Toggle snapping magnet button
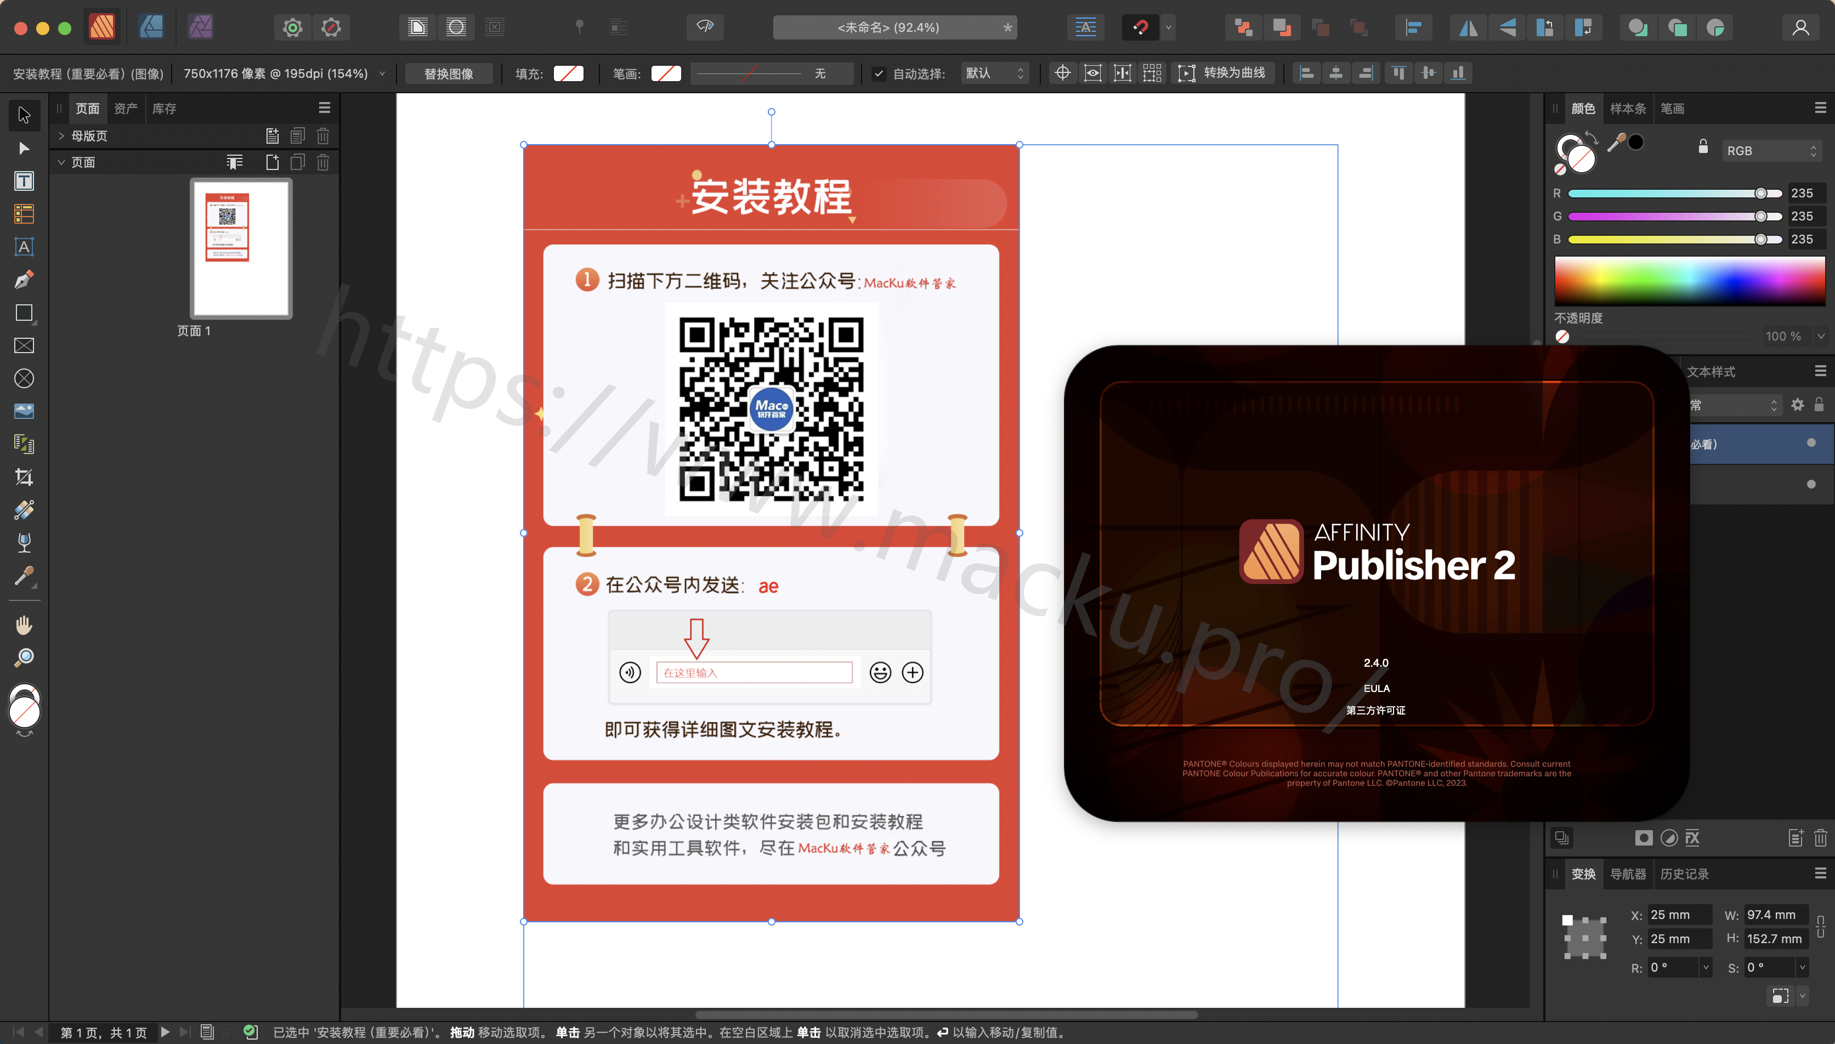 (1140, 28)
